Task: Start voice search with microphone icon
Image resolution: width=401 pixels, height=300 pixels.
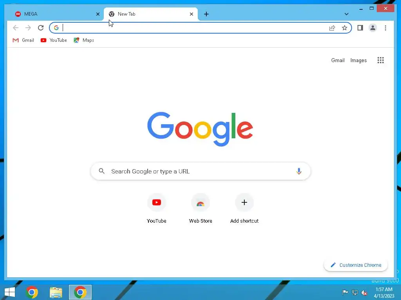Action: (x=299, y=171)
